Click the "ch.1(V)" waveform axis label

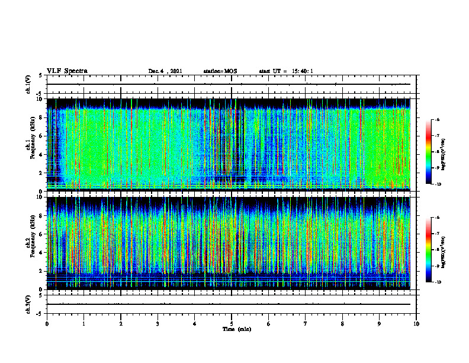[28, 84]
